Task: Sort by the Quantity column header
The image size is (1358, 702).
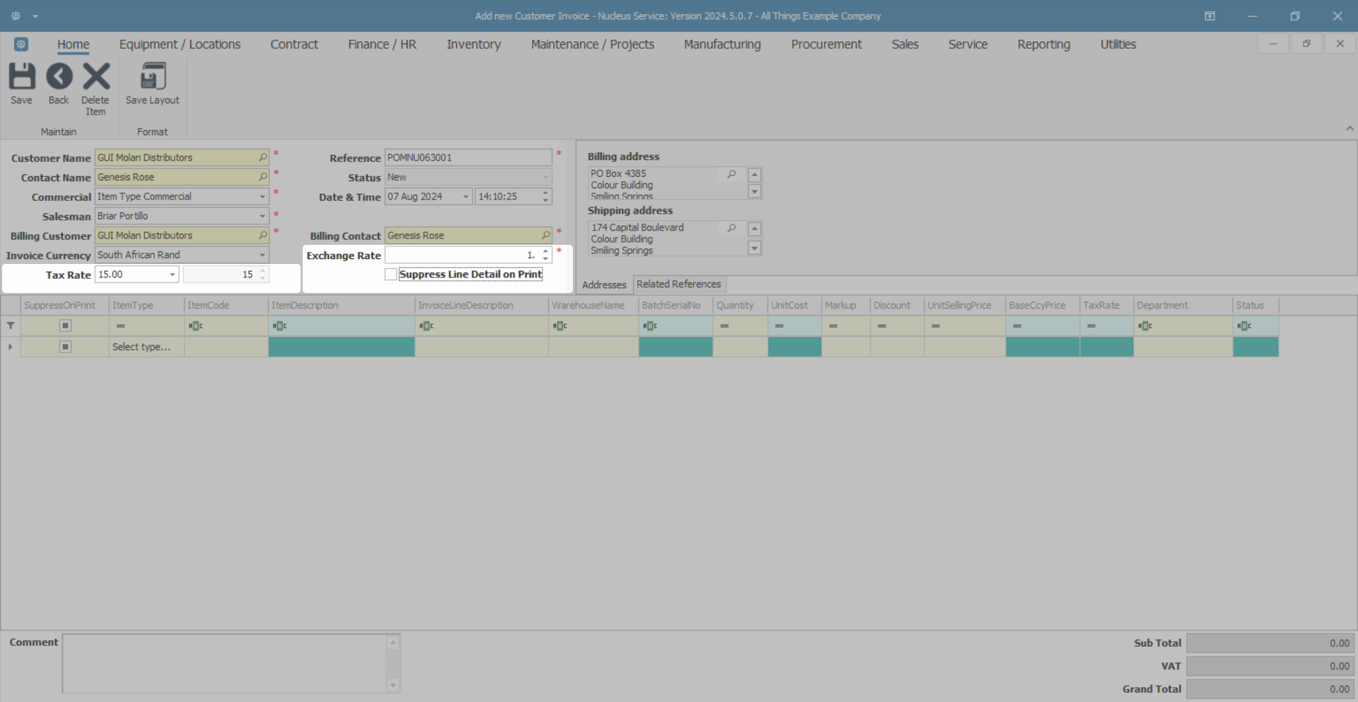Action: point(740,305)
